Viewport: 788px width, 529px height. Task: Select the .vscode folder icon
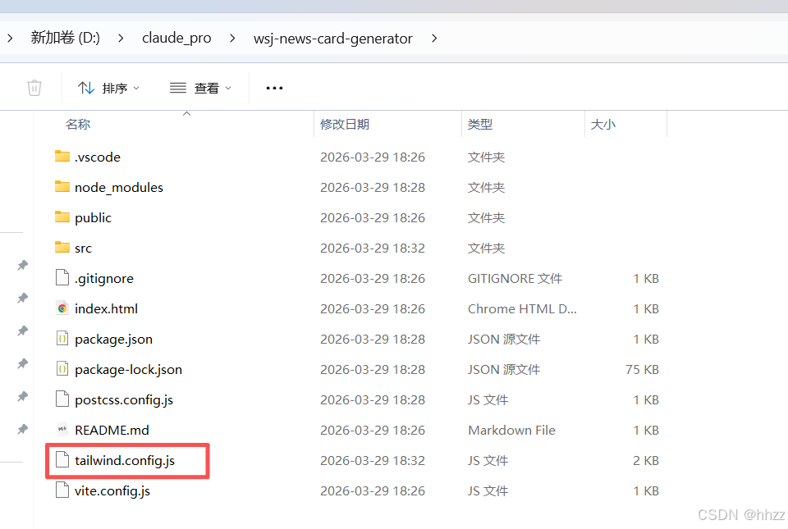point(62,156)
